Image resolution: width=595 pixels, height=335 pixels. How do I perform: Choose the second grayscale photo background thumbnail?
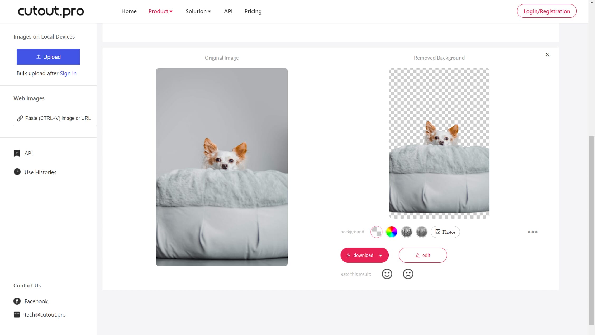click(x=422, y=232)
